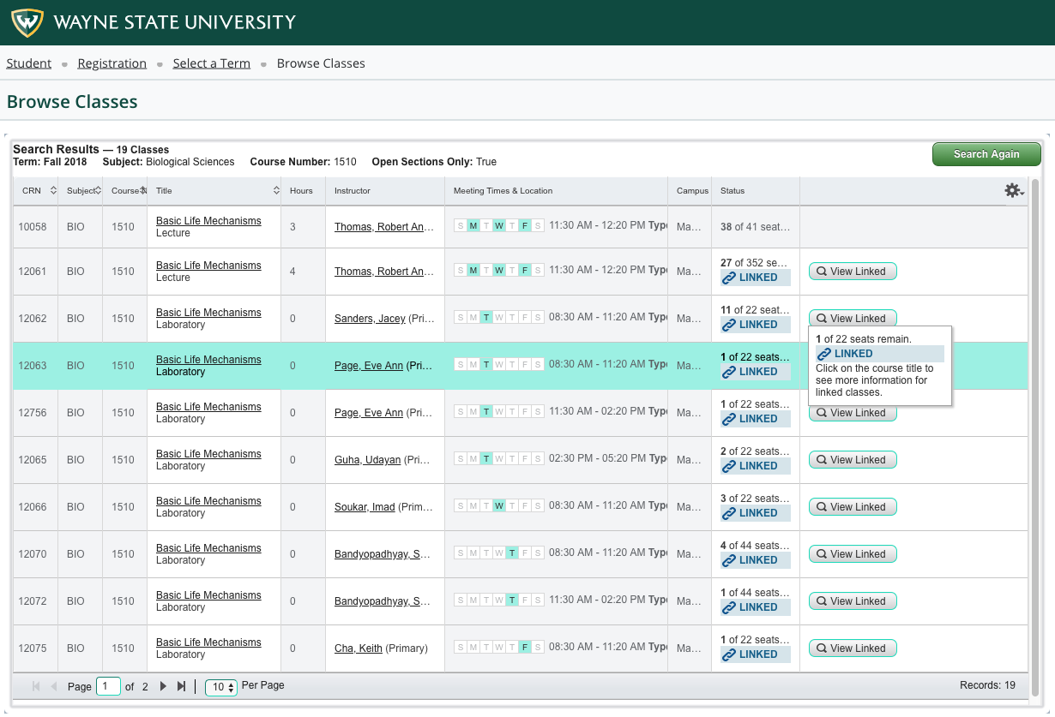1055x717 pixels.
Task: Jump to last page arrow
Action: pos(182,686)
